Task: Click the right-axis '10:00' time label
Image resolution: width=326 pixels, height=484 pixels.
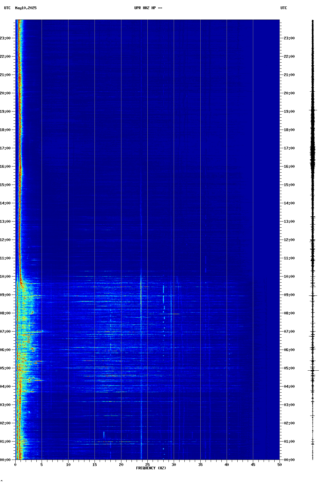Action: [289, 277]
